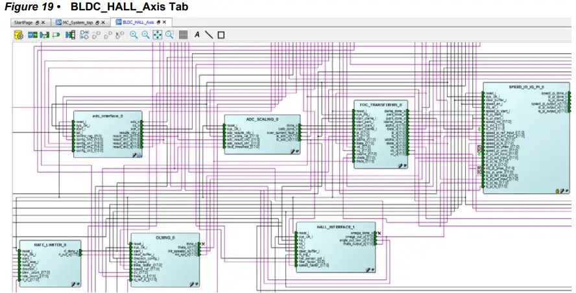Click the blue-green auto connect toolbar icon
This screenshot has height=293, width=576.
click(x=32, y=35)
